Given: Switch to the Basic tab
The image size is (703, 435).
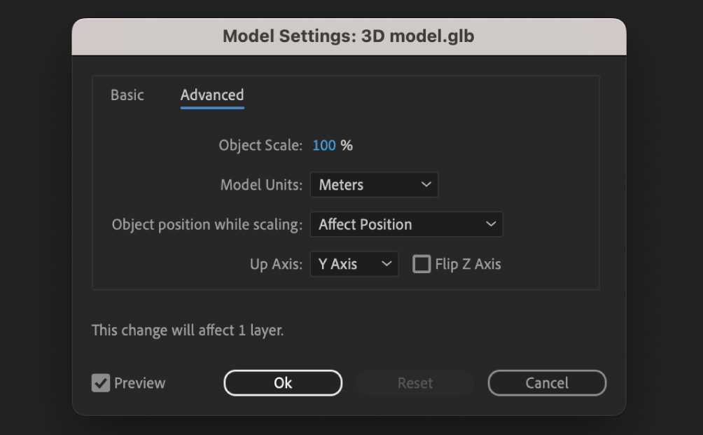Looking at the screenshot, I should click(x=127, y=95).
